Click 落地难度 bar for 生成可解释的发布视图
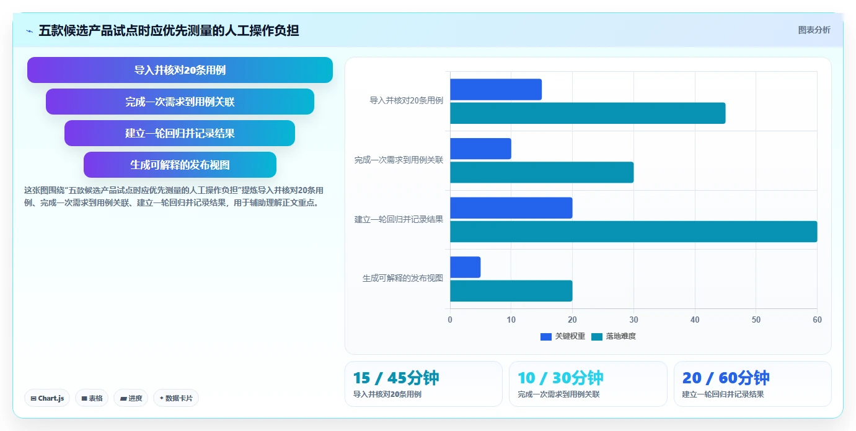This screenshot has height=431, width=856. pyautogui.click(x=511, y=291)
